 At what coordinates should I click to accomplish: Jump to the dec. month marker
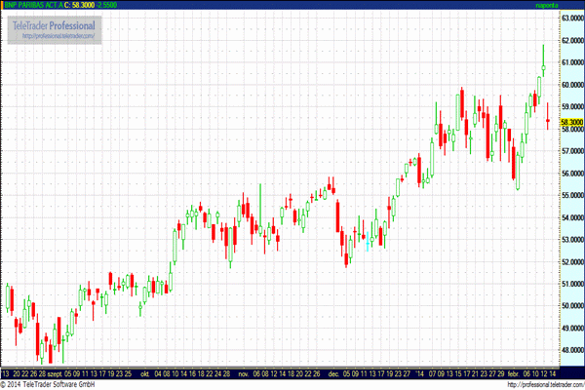coord(333,373)
